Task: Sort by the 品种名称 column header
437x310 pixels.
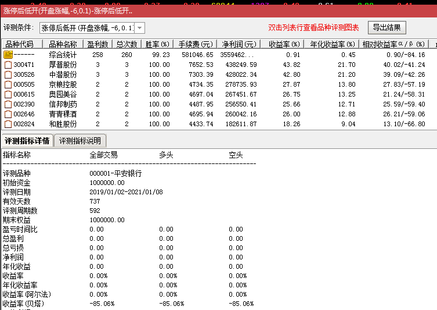Action: coord(63,44)
